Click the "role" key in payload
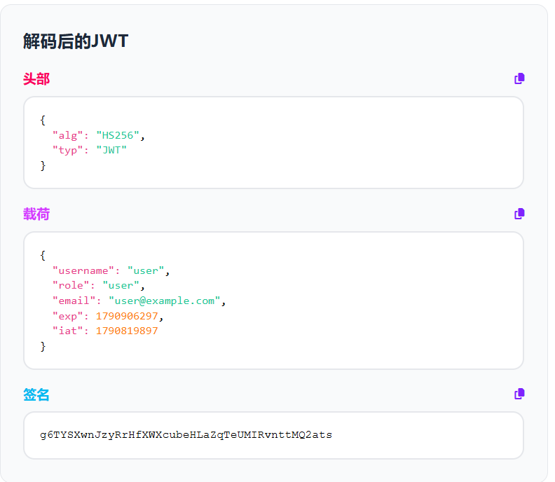This screenshot has height=482, width=555. coord(71,286)
